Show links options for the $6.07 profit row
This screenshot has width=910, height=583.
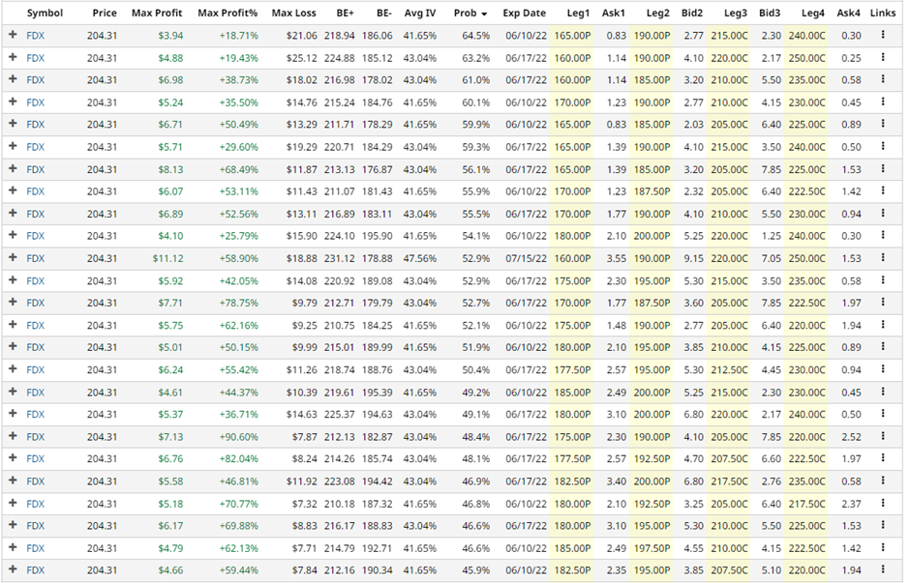point(883,191)
